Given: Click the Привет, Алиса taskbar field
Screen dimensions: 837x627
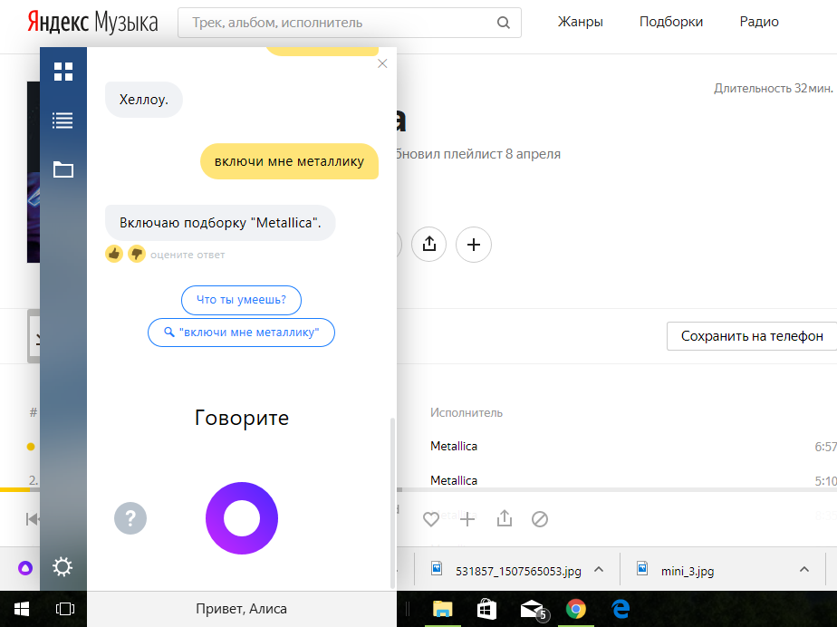Looking at the screenshot, I should [241, 609].
